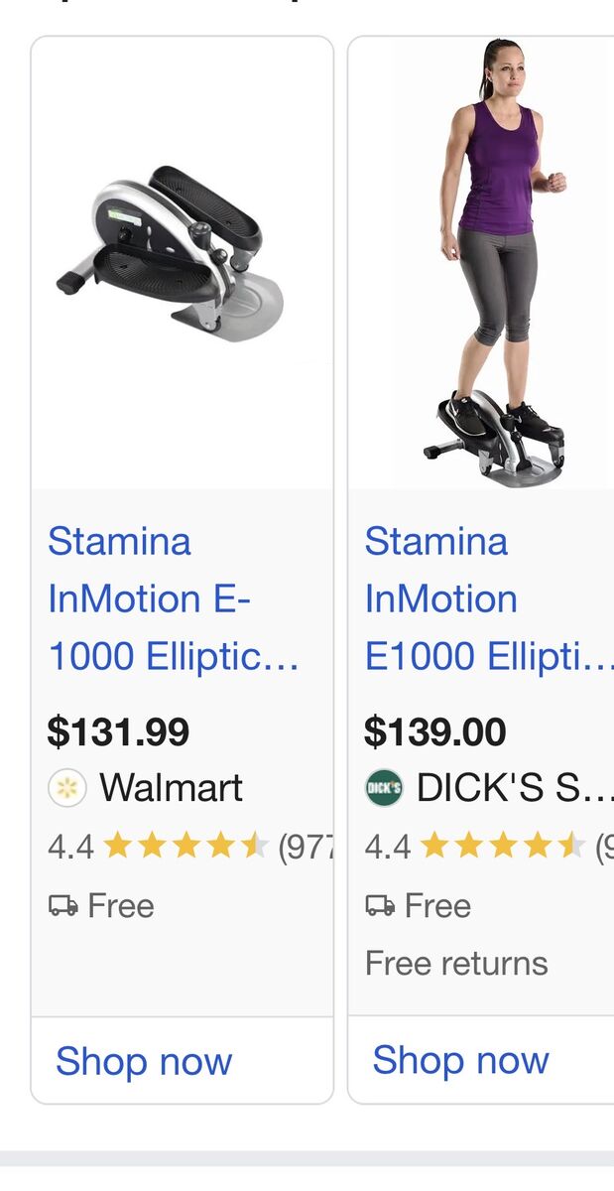Screen dimensions: 614x1191
Task: Click the 4.4 rating number for Walmart
Action: pos(70,847)
